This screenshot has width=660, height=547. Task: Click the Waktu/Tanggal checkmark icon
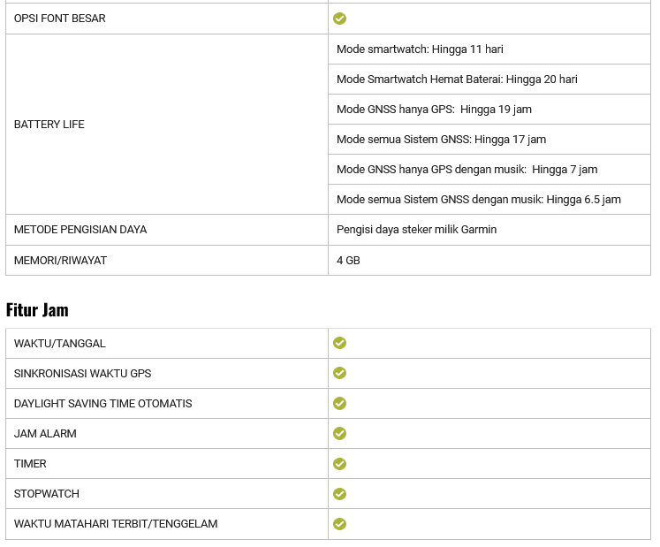pos(340,343)
